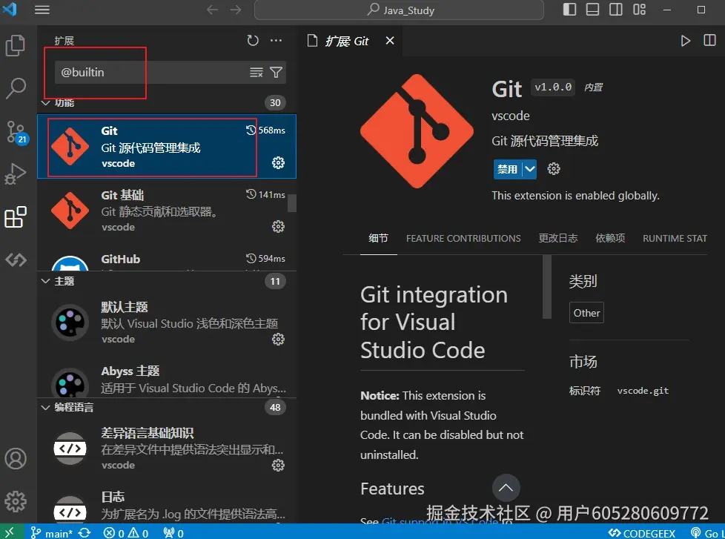
Task: Open the CodeGeeX view in activity bar
Action: [x=16, y=259]
